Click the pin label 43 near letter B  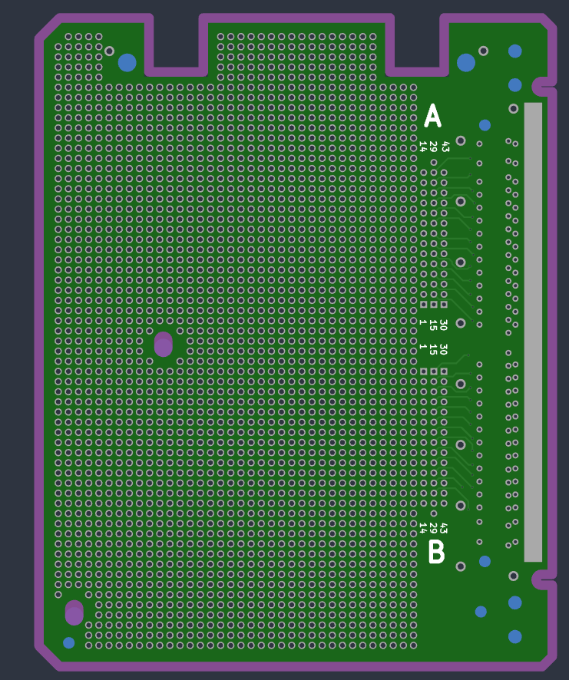point(443,528)
